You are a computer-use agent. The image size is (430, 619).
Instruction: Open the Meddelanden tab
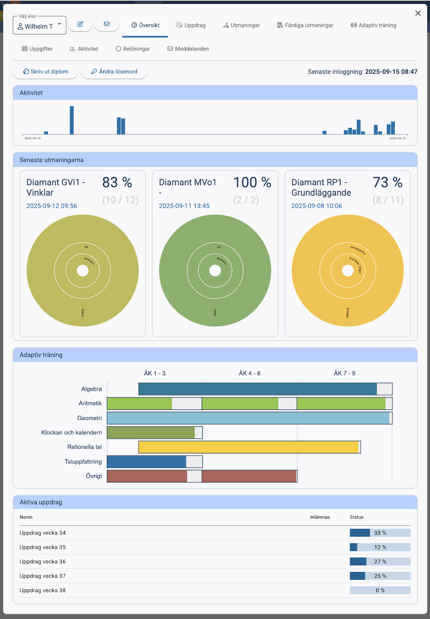(188, 49)
